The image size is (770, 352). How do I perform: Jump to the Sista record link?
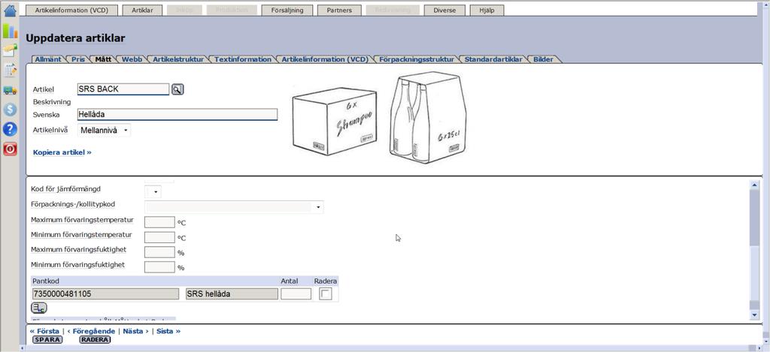pyautogui.click(x=168, y=331)
